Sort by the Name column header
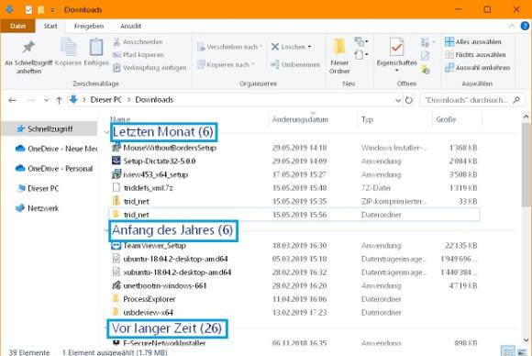 tap(120, 119)
